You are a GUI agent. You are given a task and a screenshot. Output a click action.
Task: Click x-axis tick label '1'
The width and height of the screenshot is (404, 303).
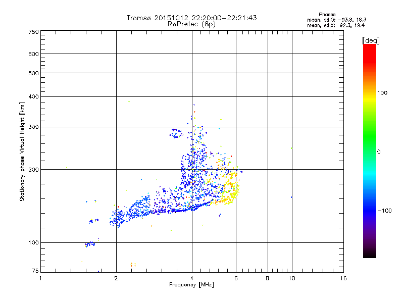coord(40,278)
